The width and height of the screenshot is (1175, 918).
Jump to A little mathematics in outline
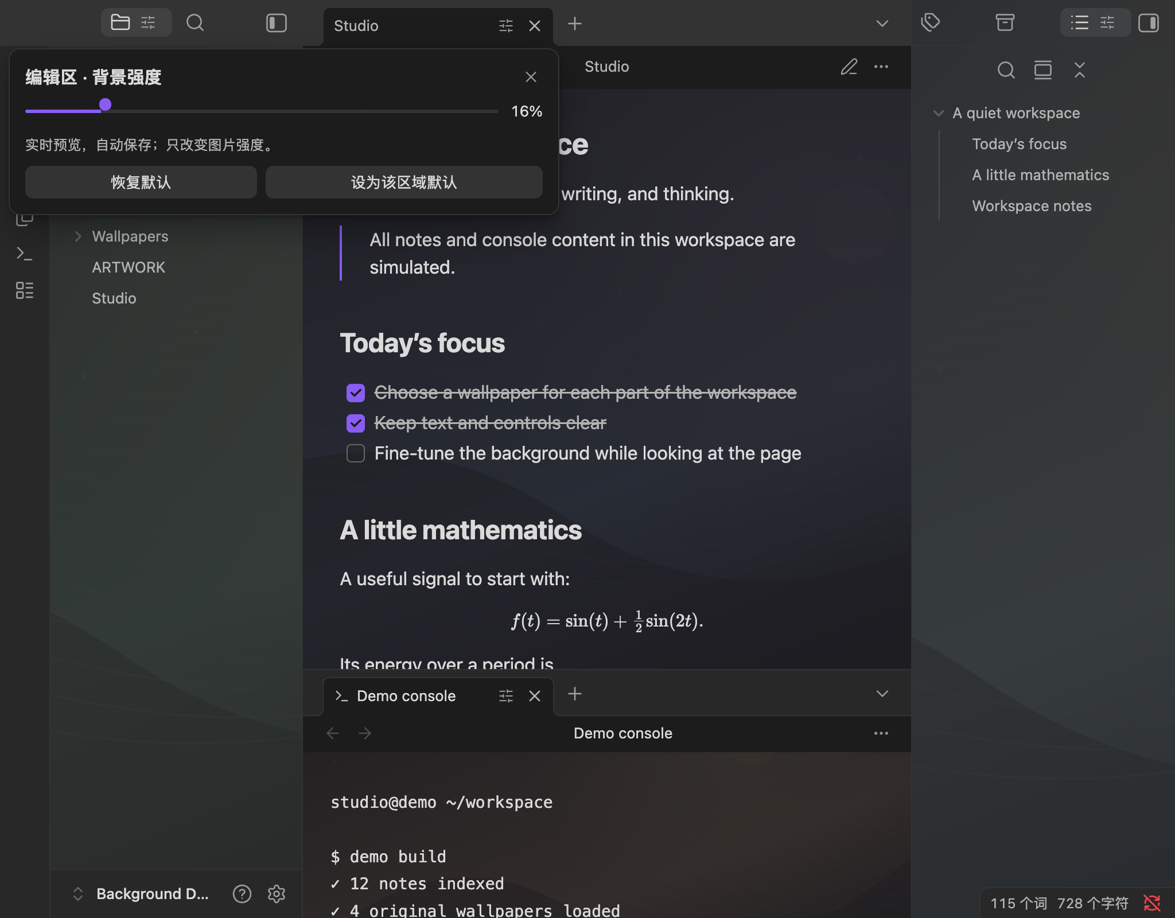coord(1040,175)
